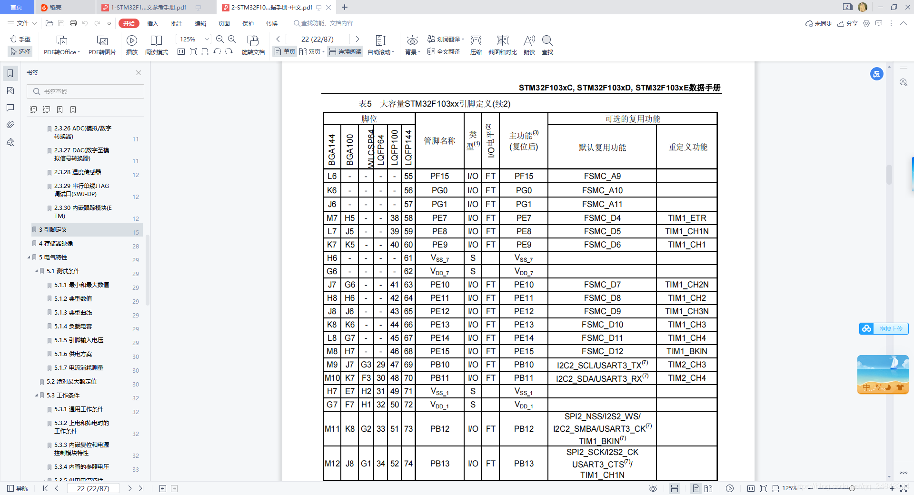Convert PDF to images (PDF转图片)
The width and height of the screenshot is (914, 495).
click(x=102, y=45)
